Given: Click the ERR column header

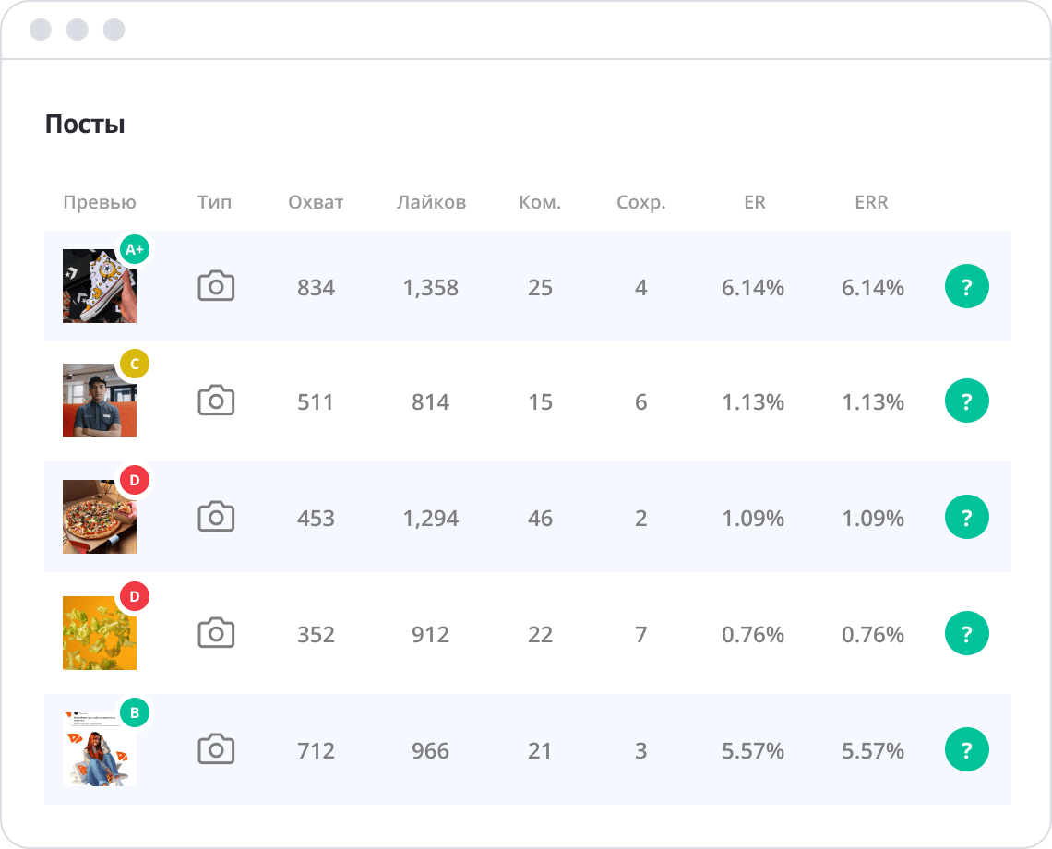Looking at the screenshot, I should [871, 203].
